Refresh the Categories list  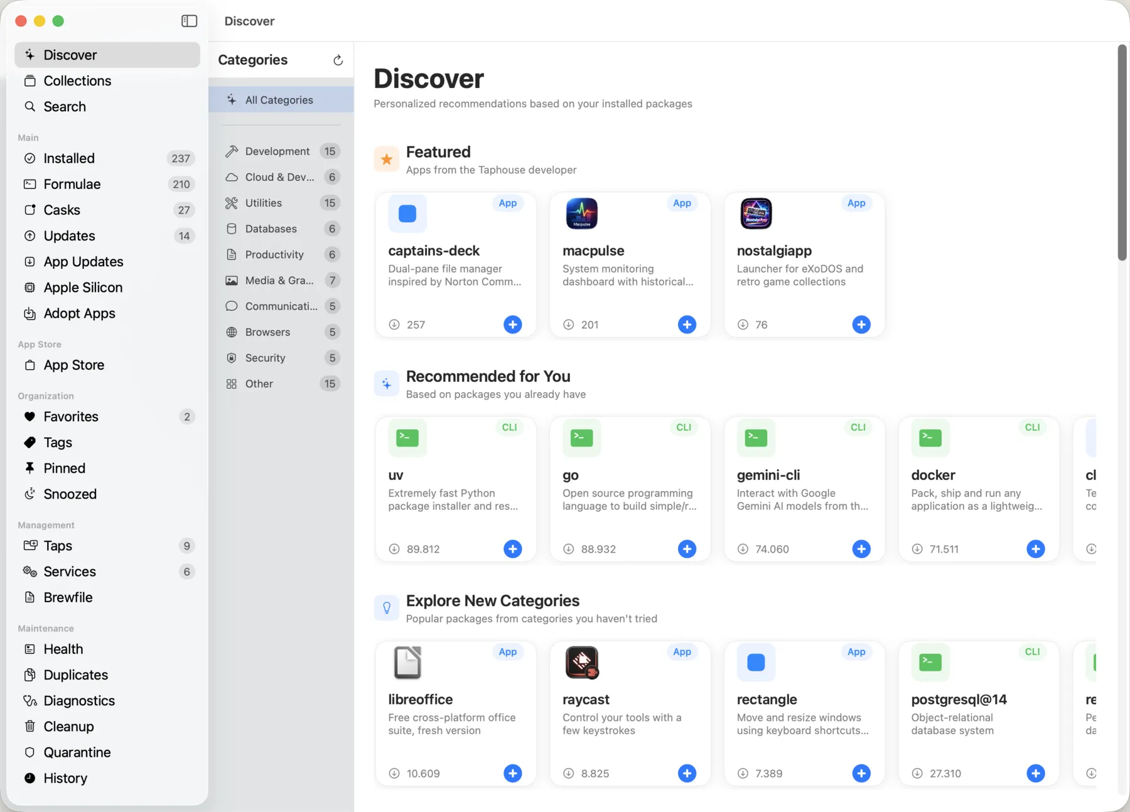pos(338,60)
